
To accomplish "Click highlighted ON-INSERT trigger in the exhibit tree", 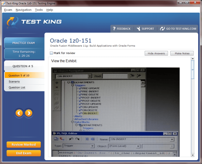I will 90,113.
